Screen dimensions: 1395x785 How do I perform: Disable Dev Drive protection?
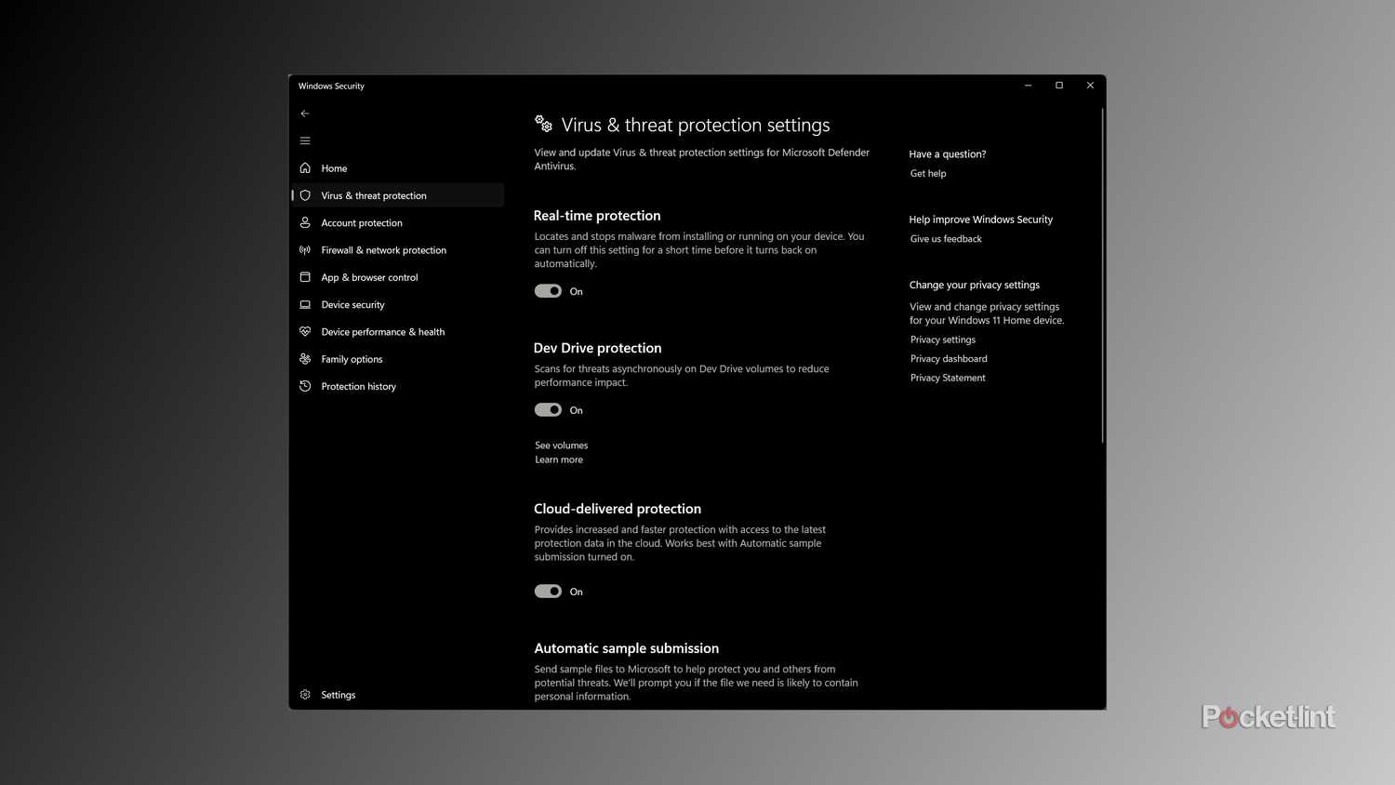(x=548, y=409)
